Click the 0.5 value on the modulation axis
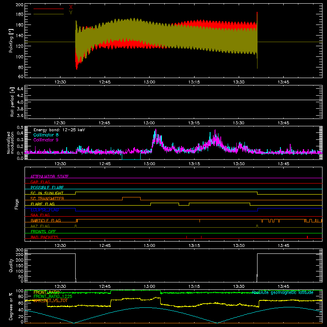The image size is (327, 327). (x=20, y=128)
